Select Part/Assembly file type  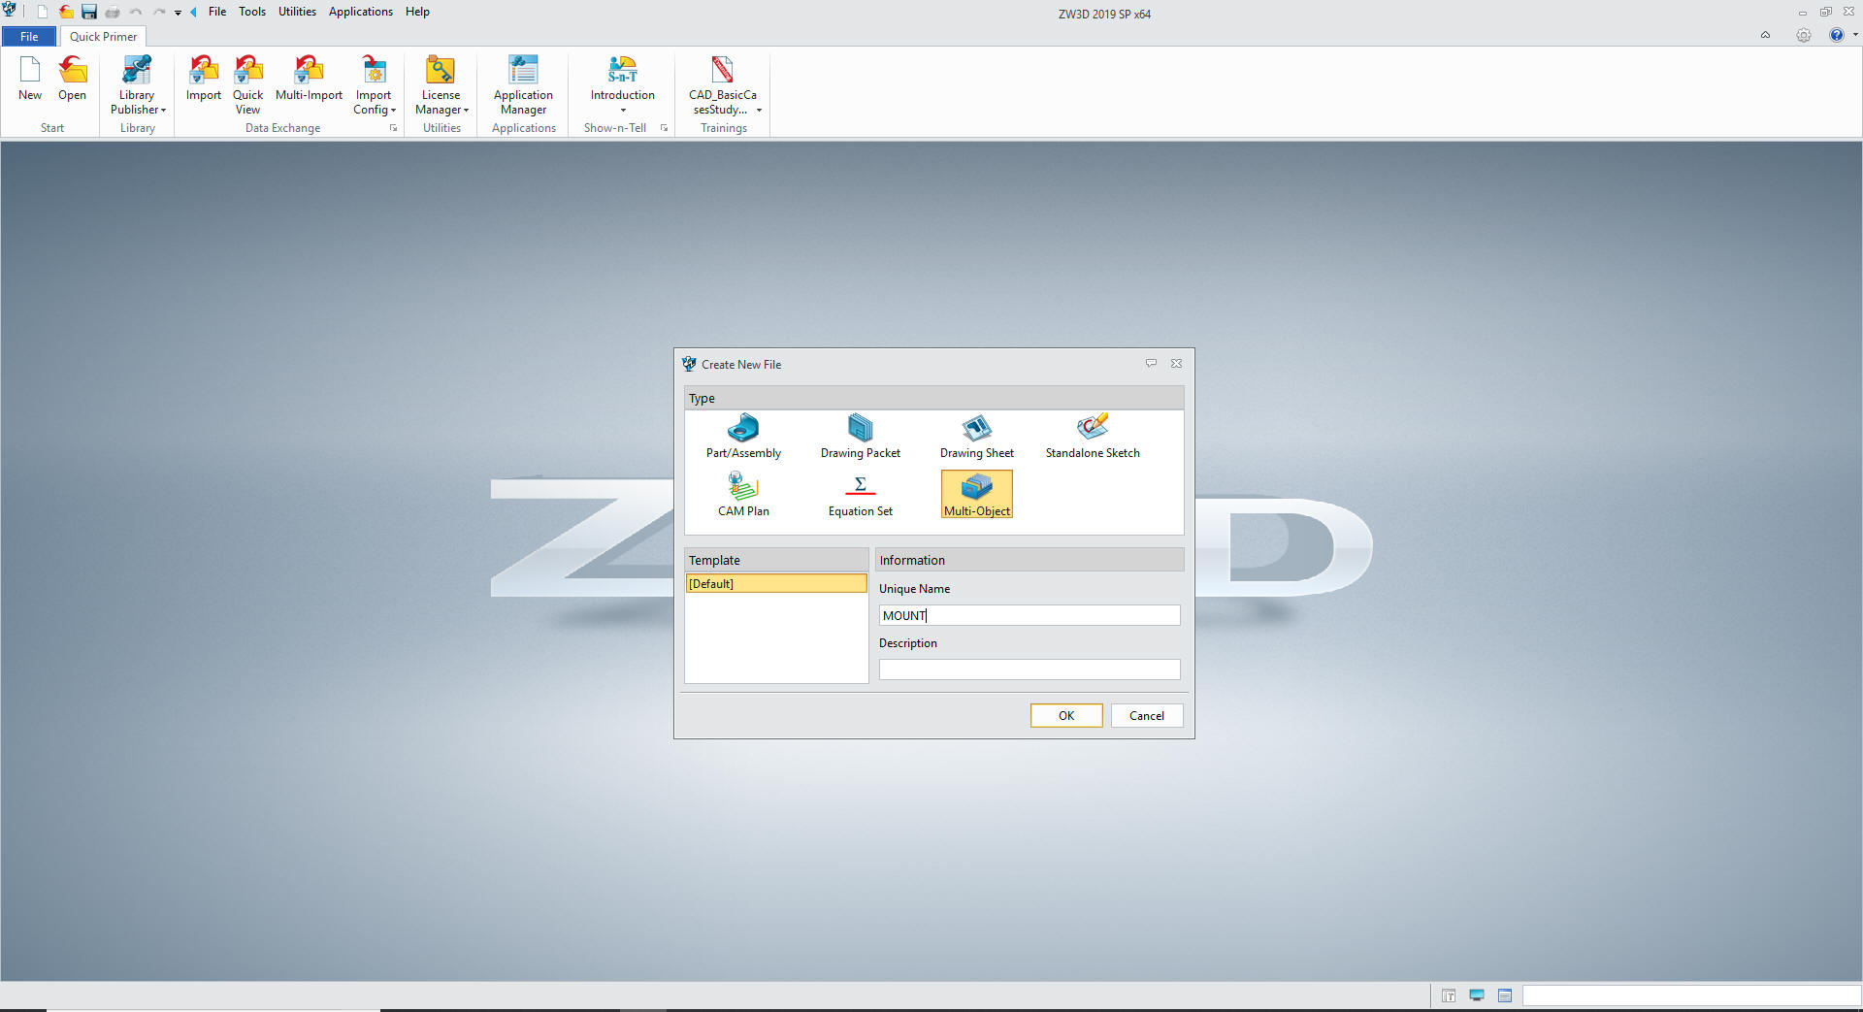point(743,437)
